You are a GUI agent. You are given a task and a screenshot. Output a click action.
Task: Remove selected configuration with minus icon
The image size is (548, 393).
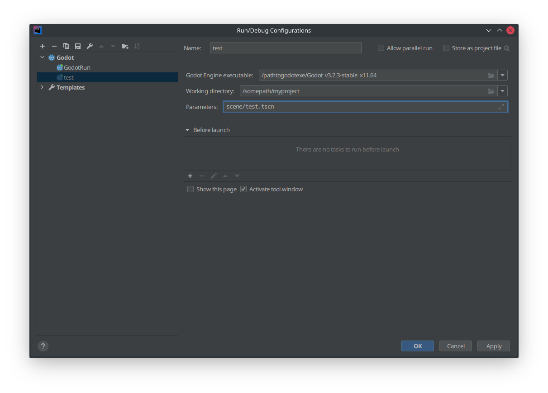point(54,46)
